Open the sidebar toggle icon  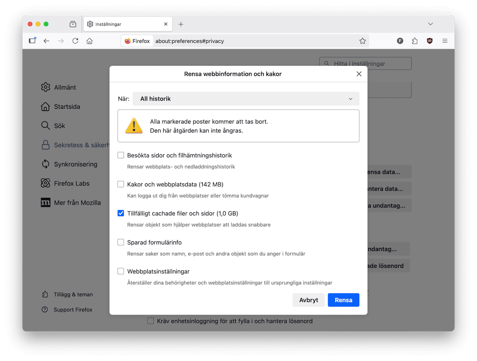pos(32,41)
